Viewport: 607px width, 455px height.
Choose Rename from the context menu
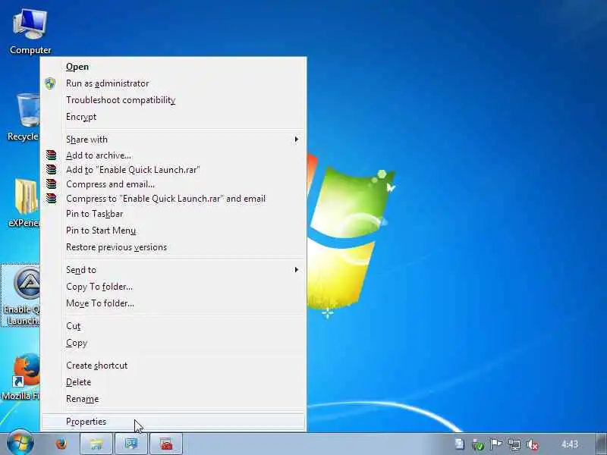[x=174, y=399]
